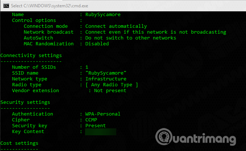
Task: Click the "[ Any Radio Type ]" text
Action: coord(111,85)
